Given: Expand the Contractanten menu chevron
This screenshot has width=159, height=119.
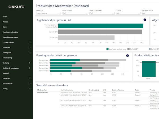Looking at the screenshot, I should click(30, 42).
